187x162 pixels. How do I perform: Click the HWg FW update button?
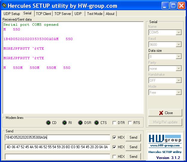165,122
